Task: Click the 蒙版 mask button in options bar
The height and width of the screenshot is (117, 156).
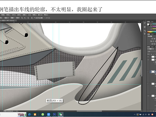Action: (12, 18)
